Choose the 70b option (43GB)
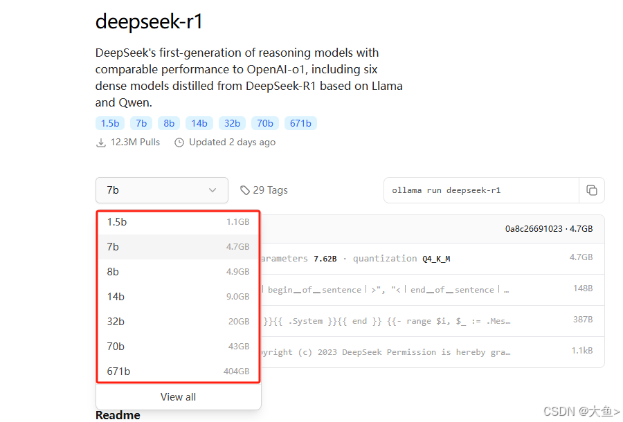Image resolution: width=623 pixels, height=422 pixels. point(178,347)
